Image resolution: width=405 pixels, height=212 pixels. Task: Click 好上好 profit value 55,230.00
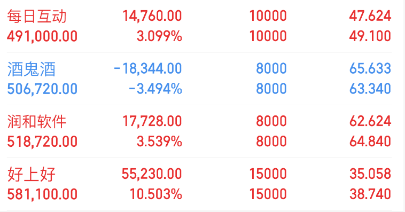[x=152, y=174]
